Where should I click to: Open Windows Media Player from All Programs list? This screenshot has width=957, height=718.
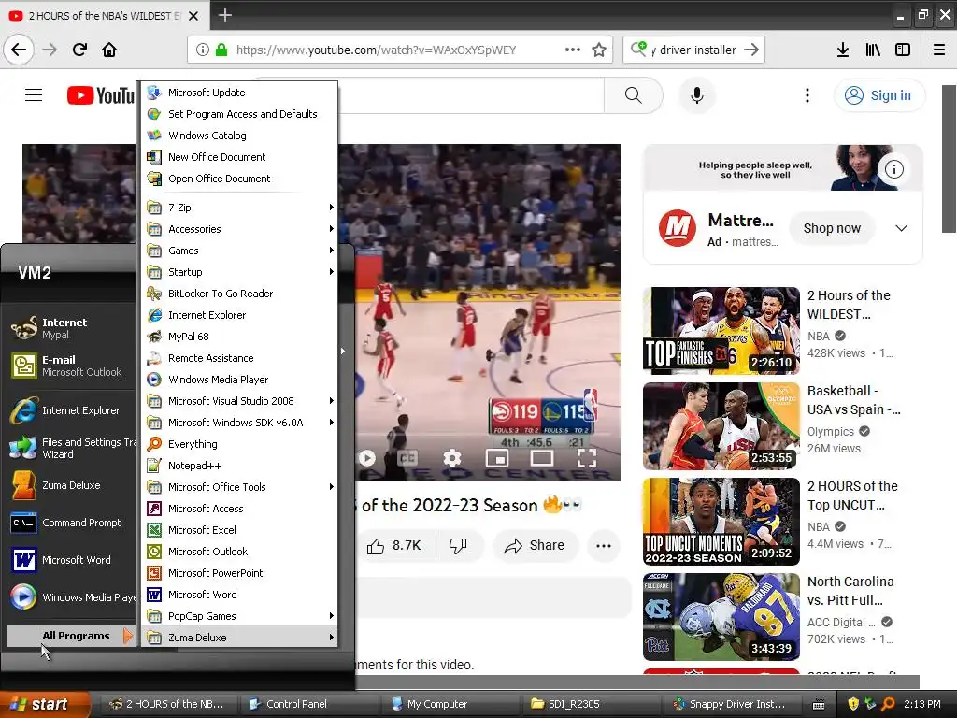point(239,380)
